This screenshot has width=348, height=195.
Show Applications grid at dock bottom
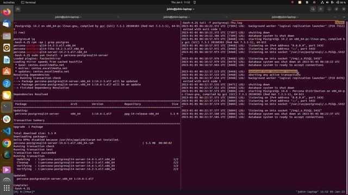pyautogui.click(x=7, y=188)
